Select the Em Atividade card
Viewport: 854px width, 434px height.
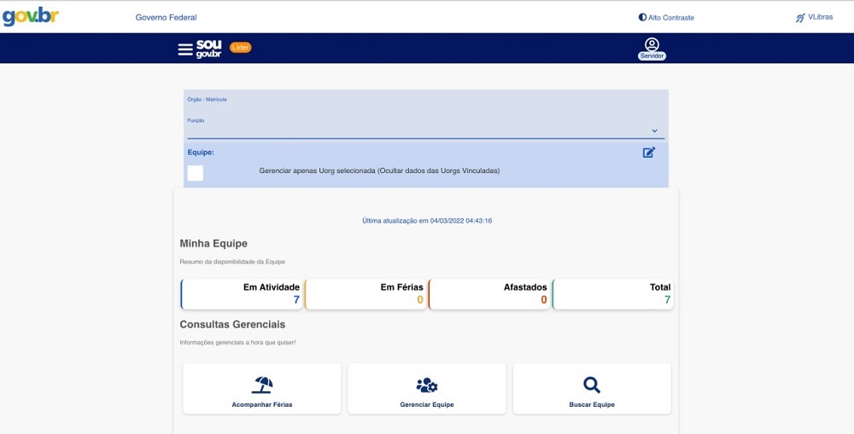click(x=242, y=294)
